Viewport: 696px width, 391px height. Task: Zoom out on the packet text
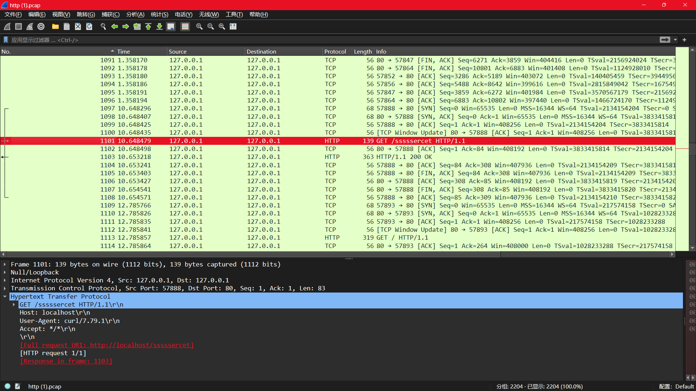coord(211,26)
